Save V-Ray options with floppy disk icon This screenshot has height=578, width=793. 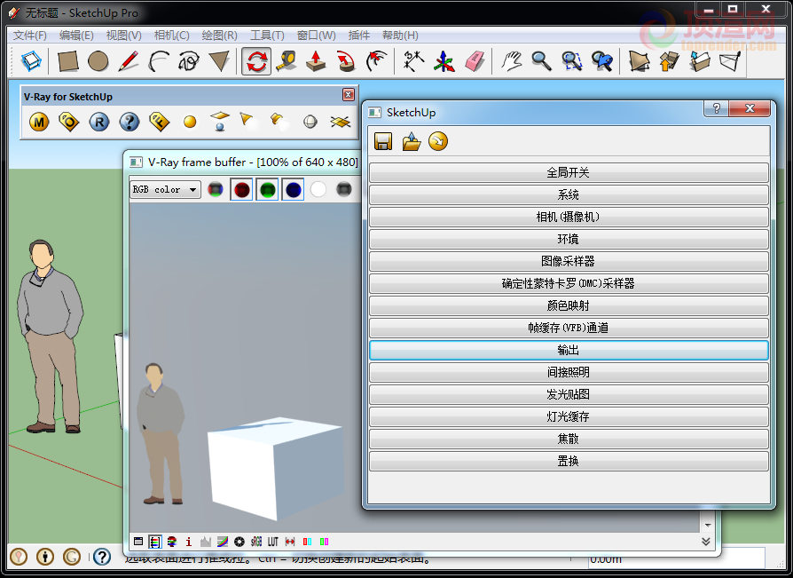pos(383,141)
